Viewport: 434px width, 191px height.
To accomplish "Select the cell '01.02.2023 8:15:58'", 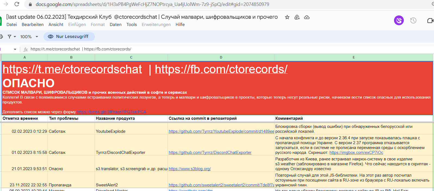I will point(25,145).
